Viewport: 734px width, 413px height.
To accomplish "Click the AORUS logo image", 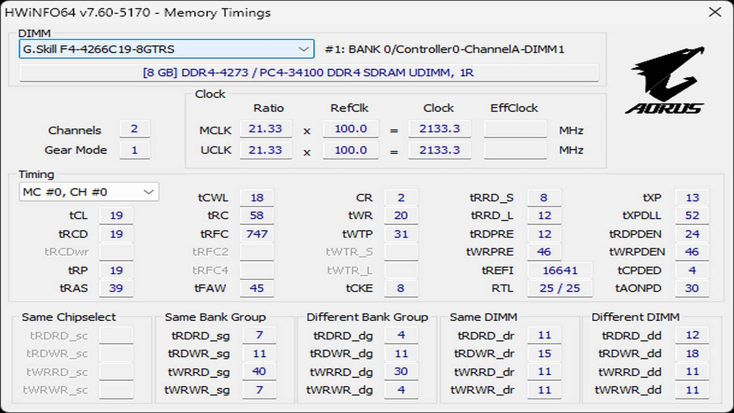I will (x=666, y=80).
